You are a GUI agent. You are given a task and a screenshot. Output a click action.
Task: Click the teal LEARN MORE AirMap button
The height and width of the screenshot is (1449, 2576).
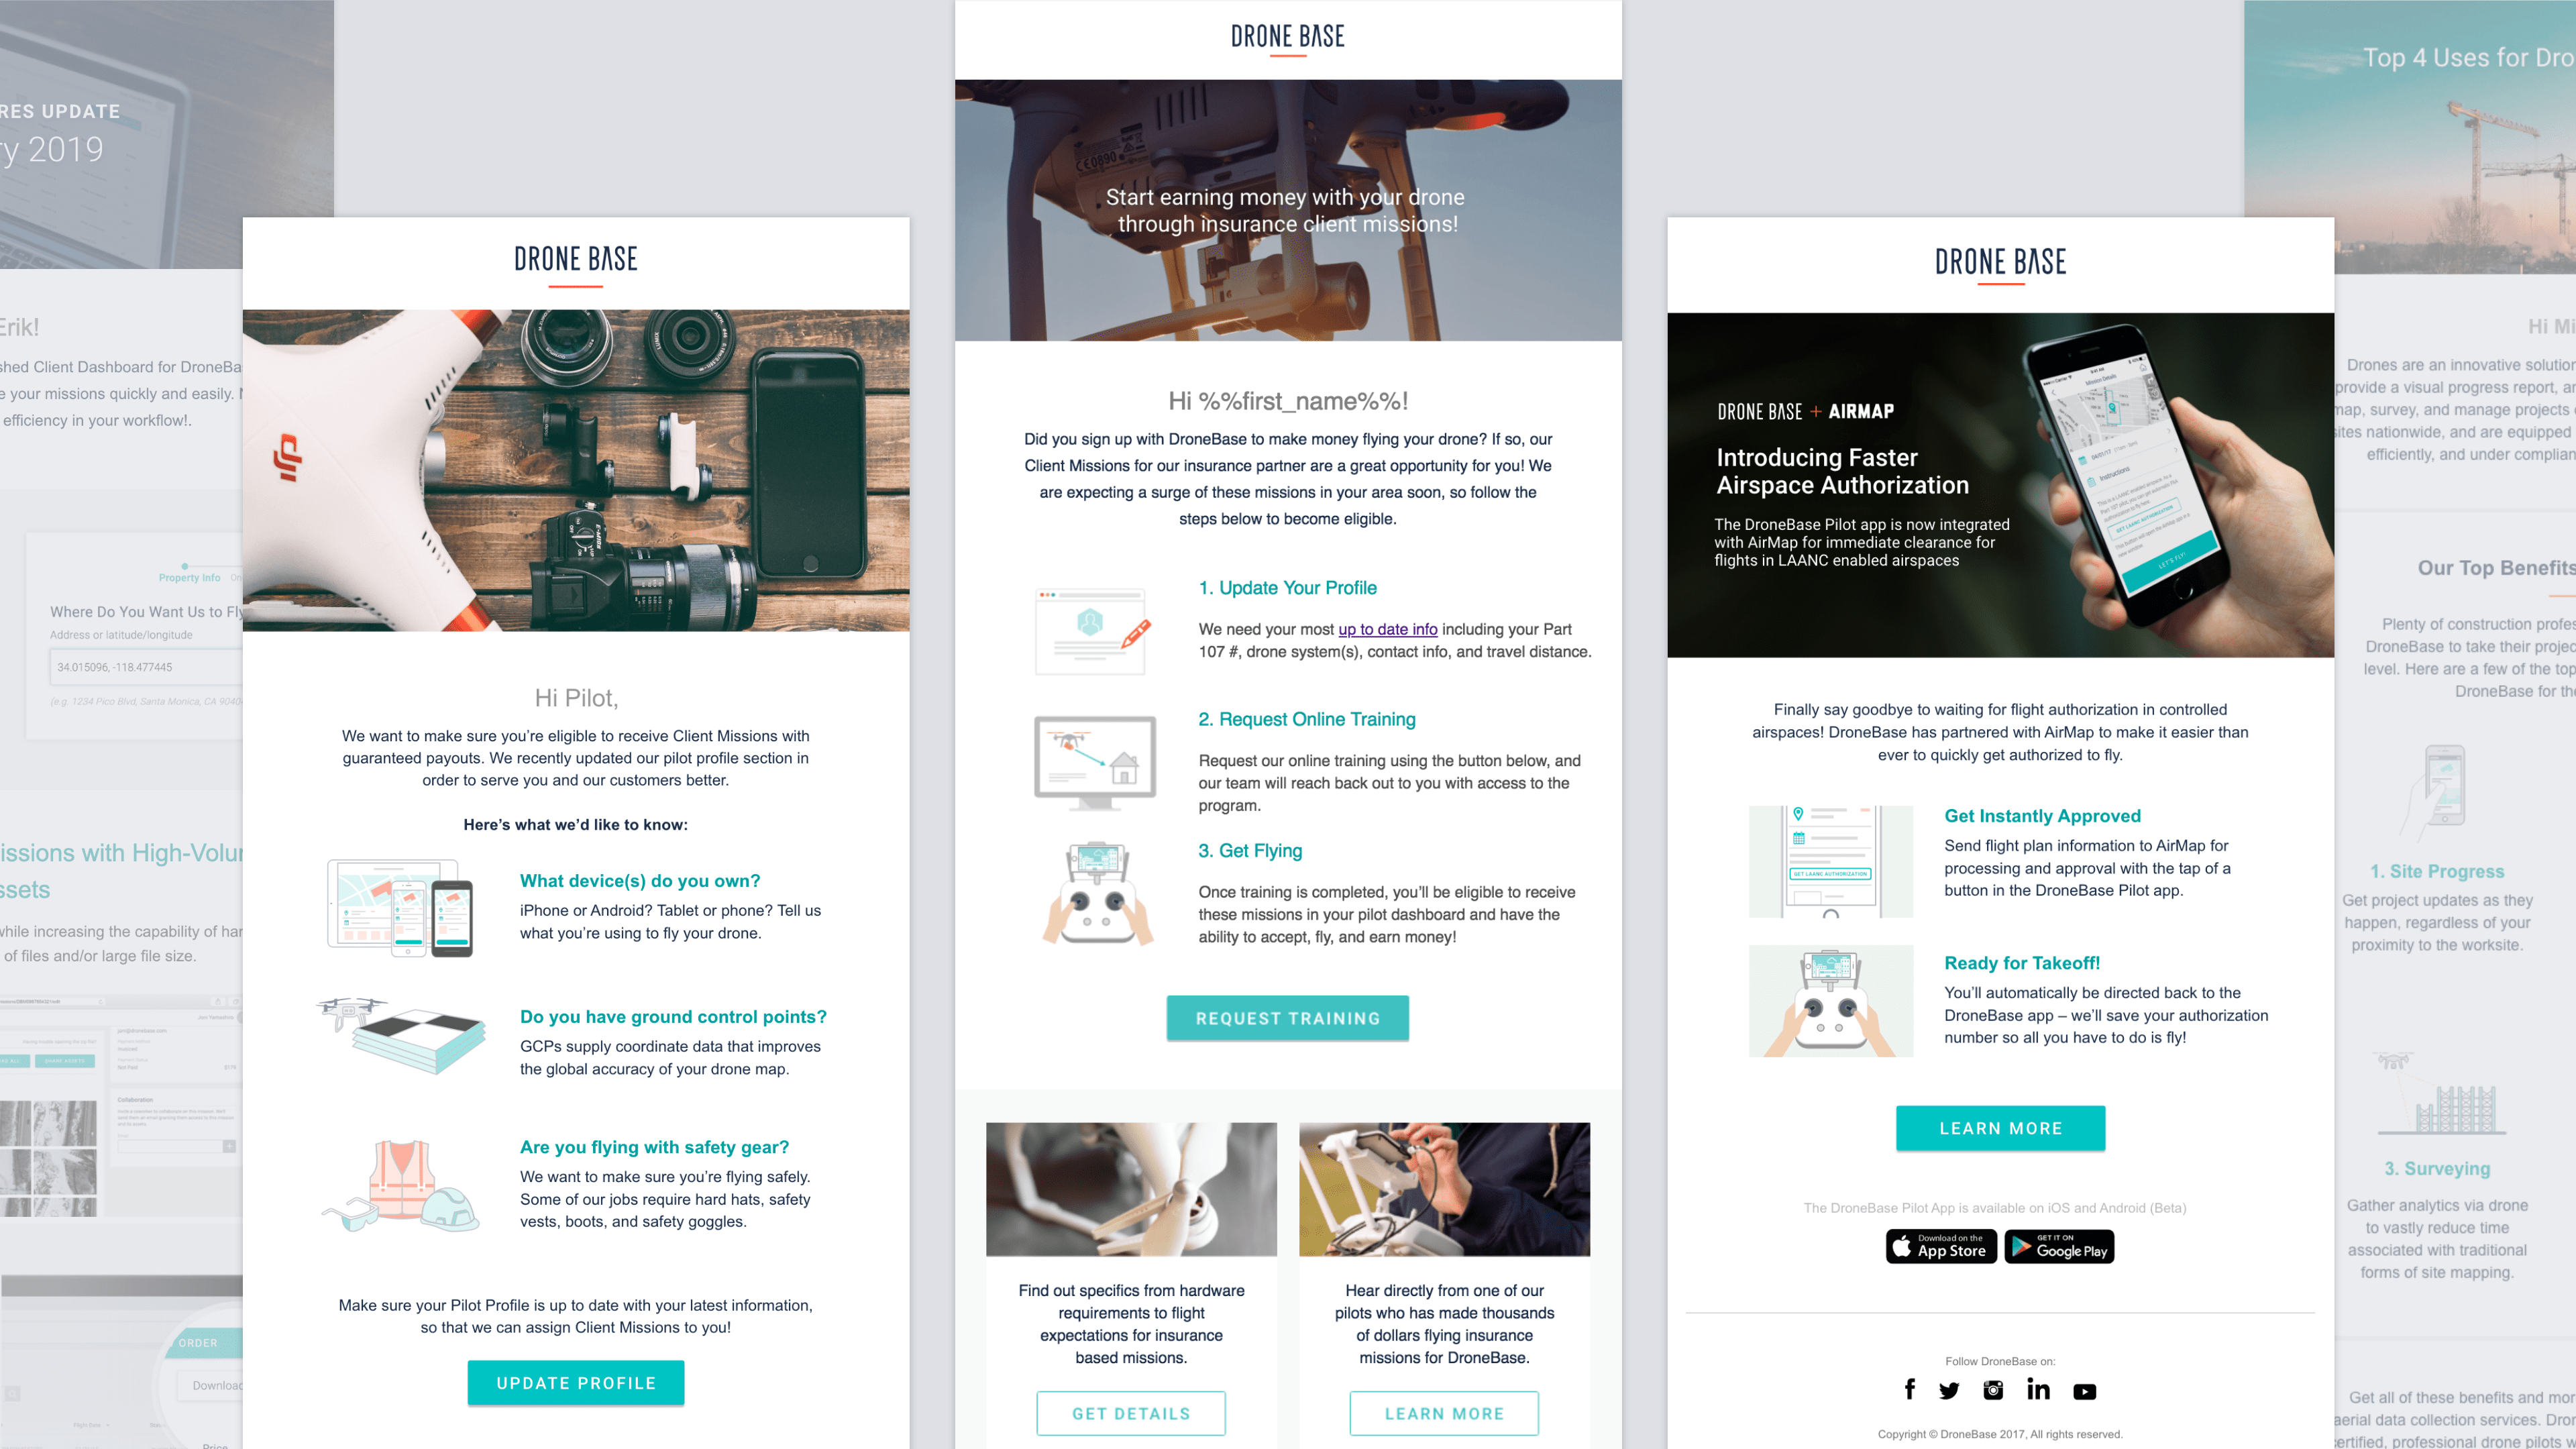2000,1128
